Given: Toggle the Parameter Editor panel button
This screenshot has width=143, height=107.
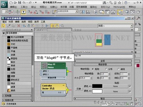Looking at the screenshot, I should click(x=57, y=26).
